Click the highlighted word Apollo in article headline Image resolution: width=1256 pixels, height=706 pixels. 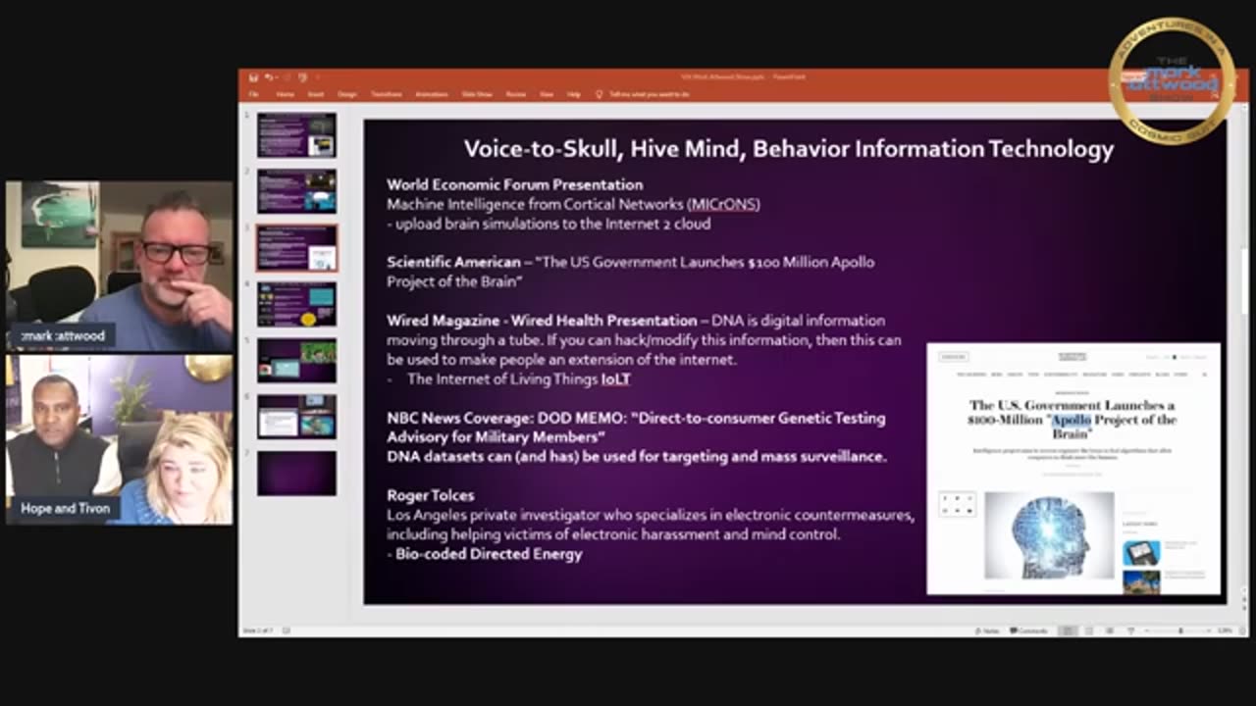coord(1072,420)
